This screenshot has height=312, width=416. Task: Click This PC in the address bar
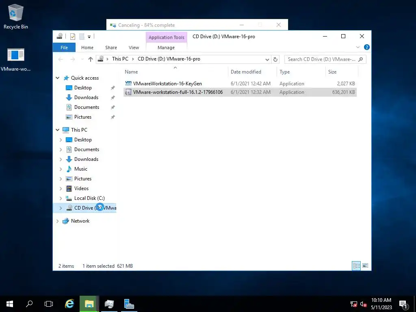pos(120,59)
